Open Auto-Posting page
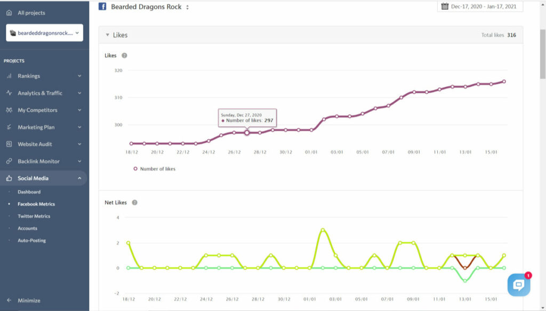Screen dimensions: 546x311 (x=31, y=240)
